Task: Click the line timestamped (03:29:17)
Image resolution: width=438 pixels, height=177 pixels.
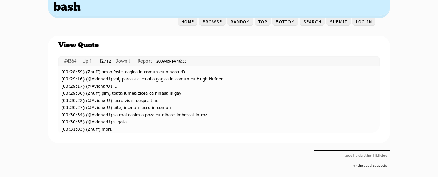Action: point(89,86)
